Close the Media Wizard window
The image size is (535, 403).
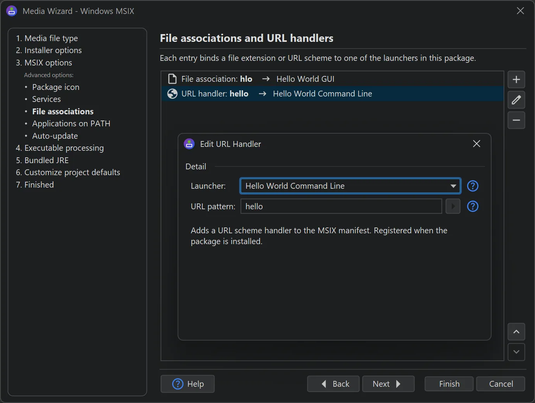[x=520, y=11]
